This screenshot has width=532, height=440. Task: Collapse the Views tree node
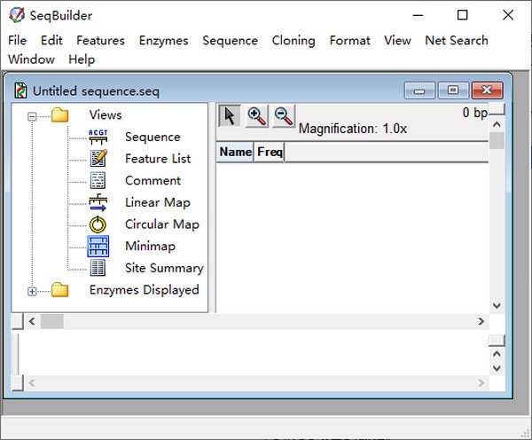32,117
